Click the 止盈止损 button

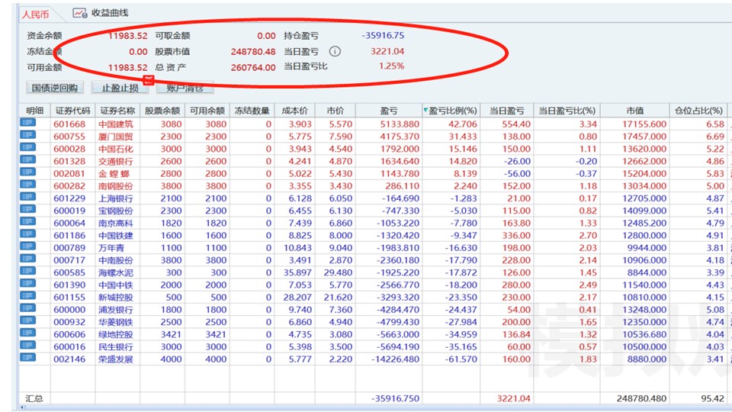pos(120,87)
